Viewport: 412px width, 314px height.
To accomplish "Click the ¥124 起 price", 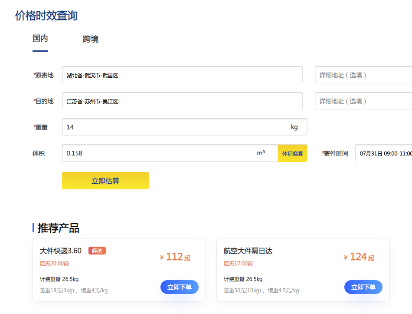I will (x=359, y=256).
